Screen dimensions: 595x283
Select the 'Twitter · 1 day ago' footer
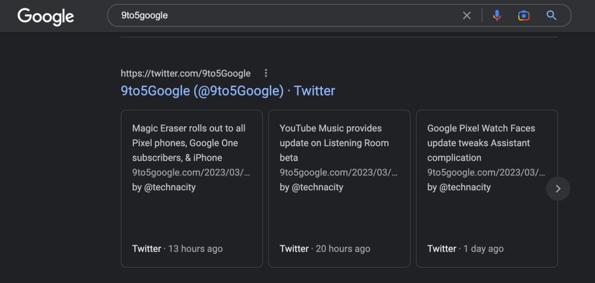click(465, 249)
